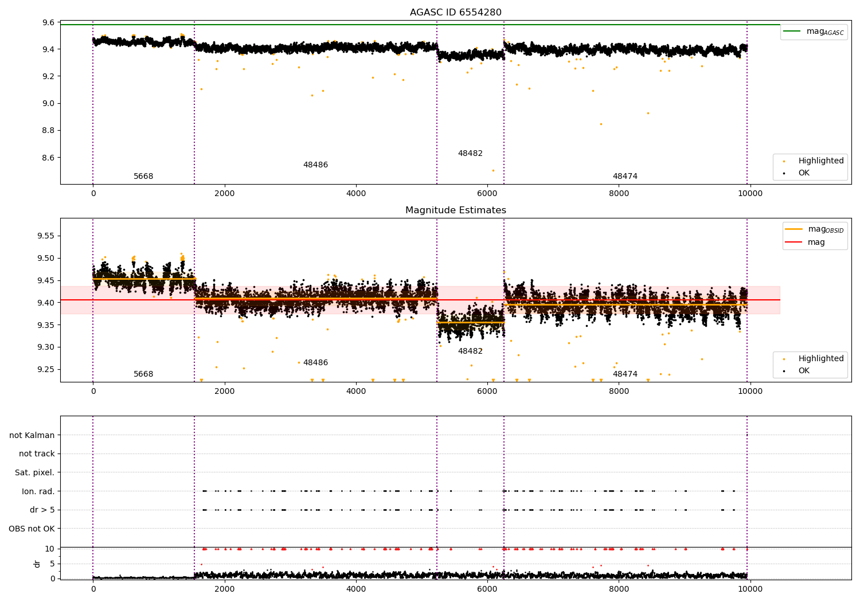Viewport: 860px width, 602px height.
Task: Click the 5 tick on dr axis
Action: coord(52,564)
